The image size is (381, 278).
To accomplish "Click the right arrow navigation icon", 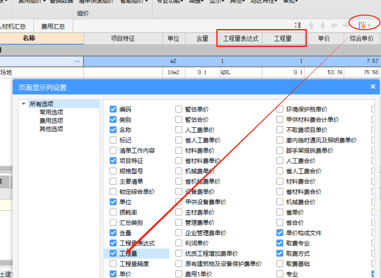I will pyautogui.click(x=346, y=25).
